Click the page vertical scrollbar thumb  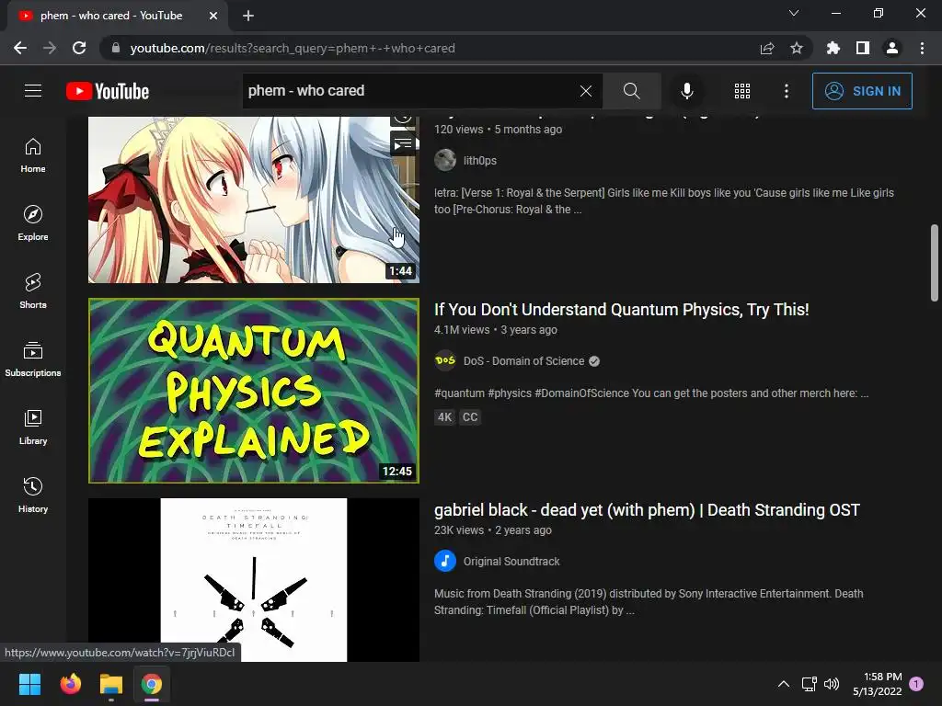[x=935, y=262]
